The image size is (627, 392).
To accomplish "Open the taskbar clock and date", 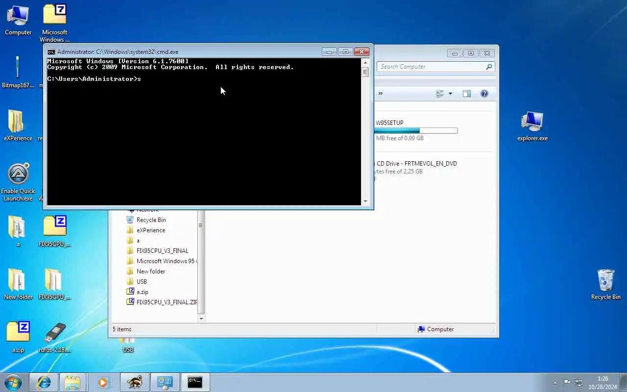I will [603, 383].
